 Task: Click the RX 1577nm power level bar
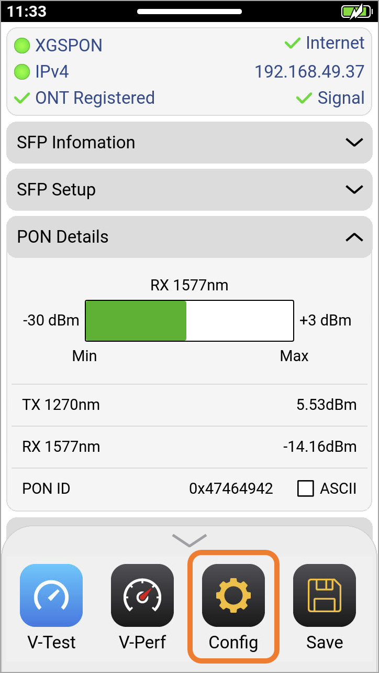point(189,321)
